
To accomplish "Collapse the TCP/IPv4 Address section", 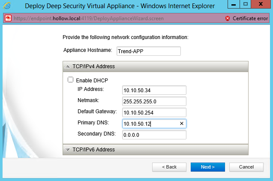I will (68, 66).
